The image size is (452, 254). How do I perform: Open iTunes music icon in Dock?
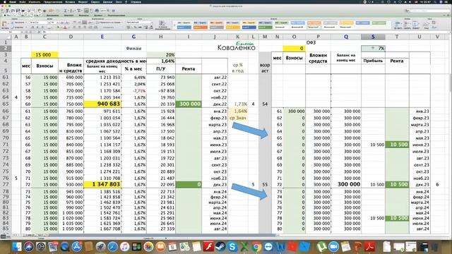tap(124, 247)
